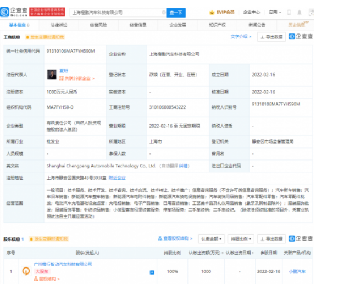Open 企业中心 in the header
The width and height of the screenshot is (338, 285).
(251, 12)
